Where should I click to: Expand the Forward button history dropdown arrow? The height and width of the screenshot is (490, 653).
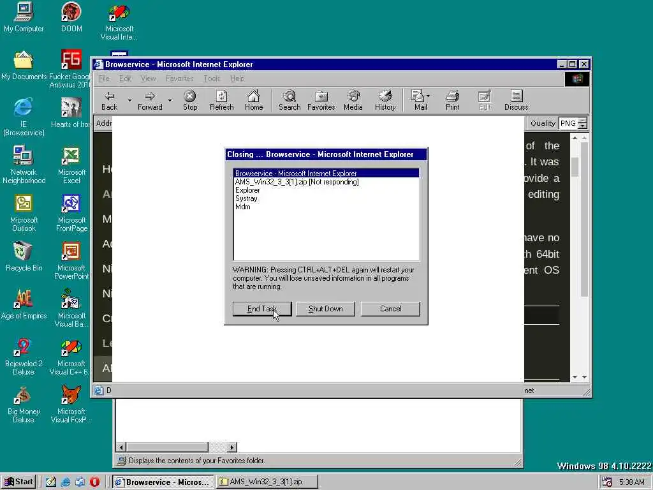click(170, 100)
